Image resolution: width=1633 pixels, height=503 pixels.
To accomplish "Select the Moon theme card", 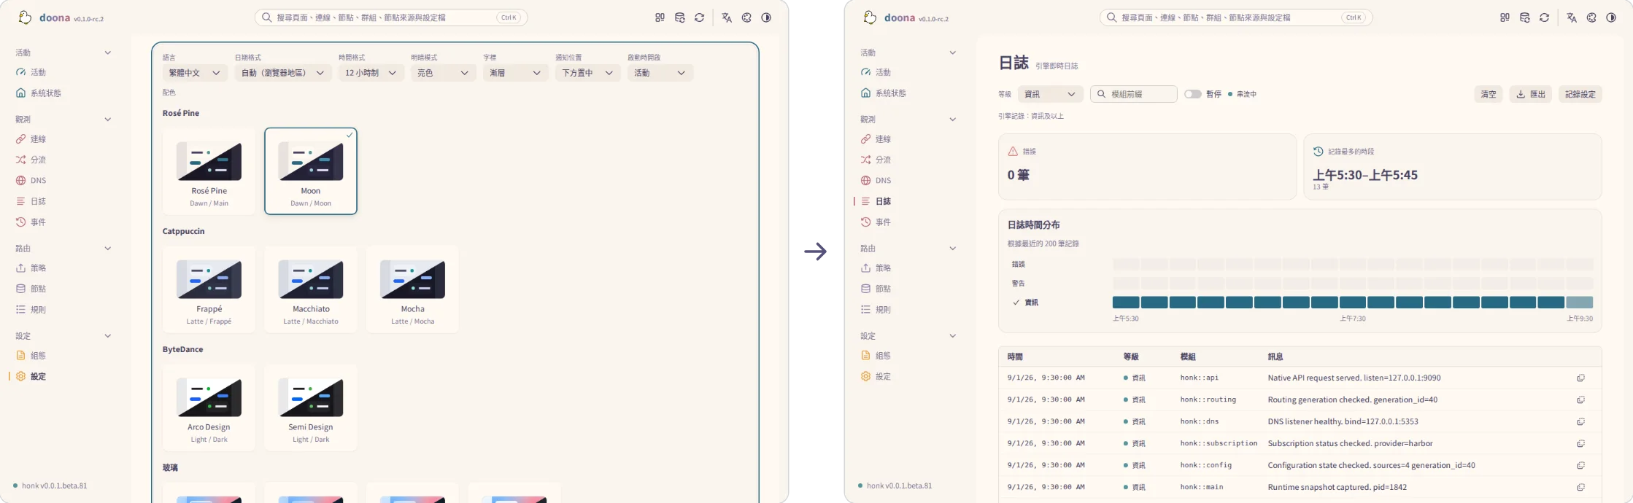I will coord(311,171).
